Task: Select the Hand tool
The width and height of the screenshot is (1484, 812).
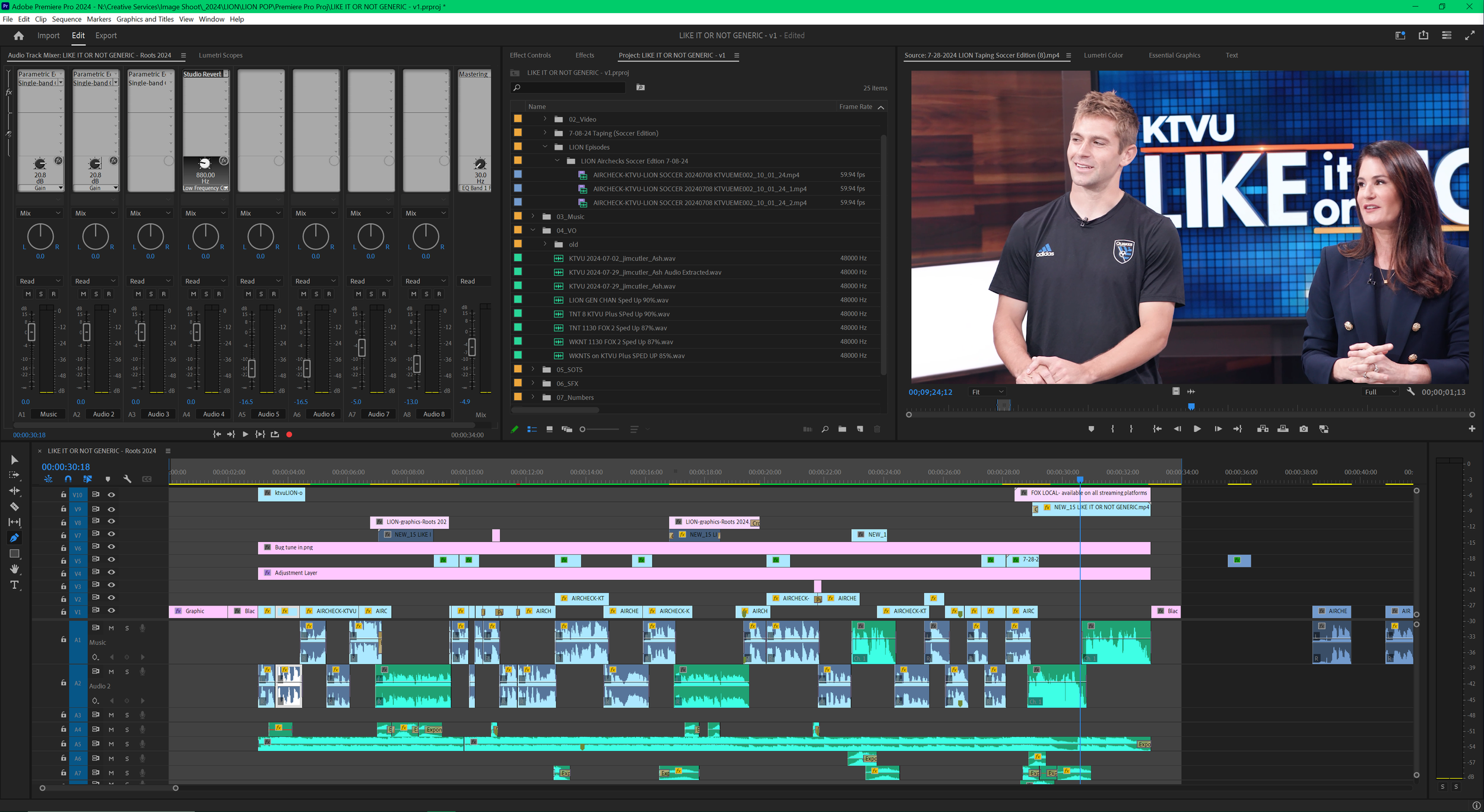Action: pos(14,569)
